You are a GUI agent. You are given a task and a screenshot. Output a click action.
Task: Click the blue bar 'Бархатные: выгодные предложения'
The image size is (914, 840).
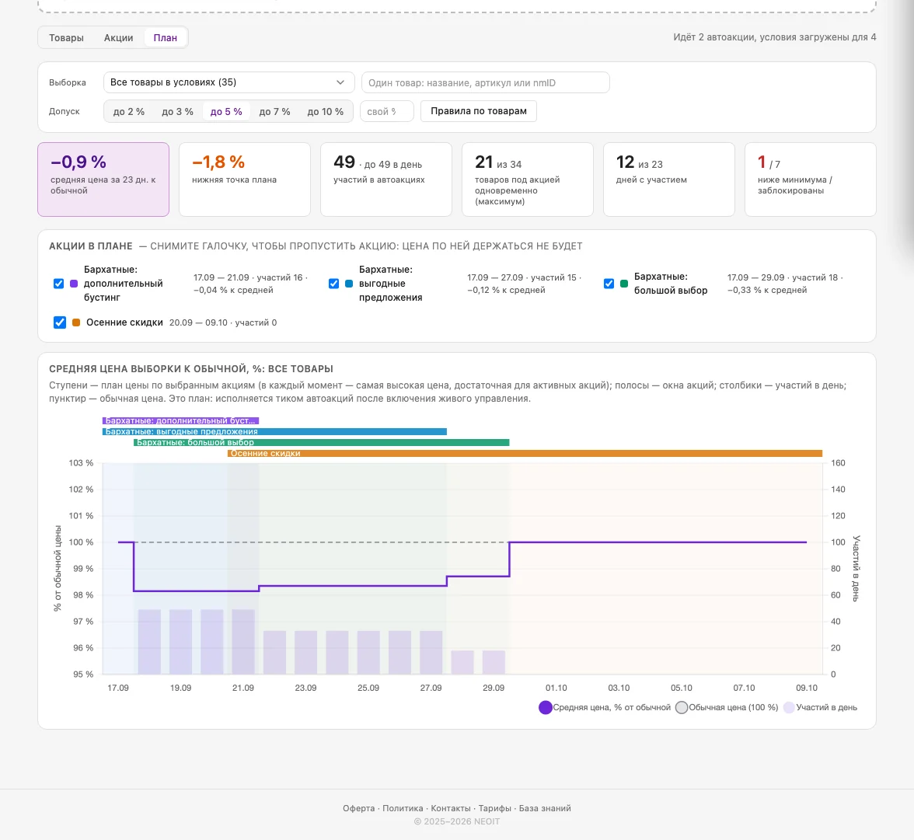(x=274, y=431)
